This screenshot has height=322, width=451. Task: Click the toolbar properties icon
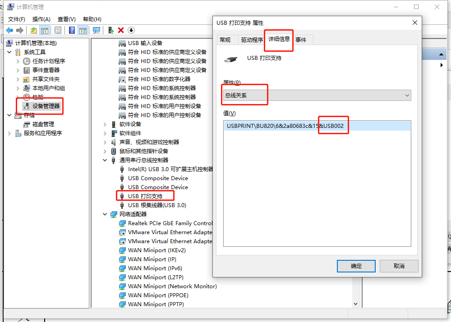point(58,30)
